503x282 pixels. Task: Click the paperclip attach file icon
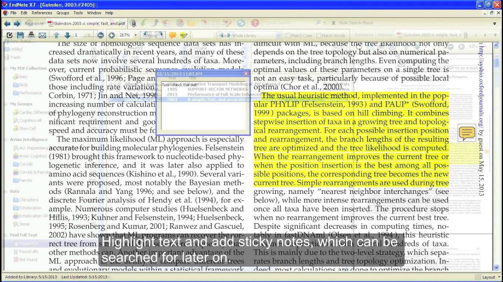pyautogui.click(x=134, y=23)
